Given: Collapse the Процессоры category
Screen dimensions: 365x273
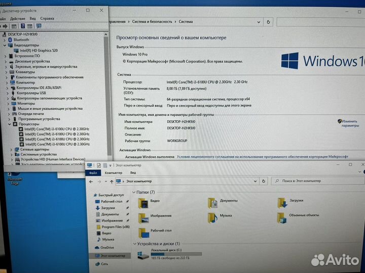Looking at the screenshot, I should coord(10,124).
